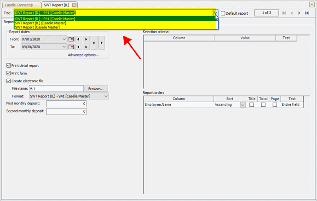Click the First monthly deposit field
Image resolution: width=317 pixels, height=201 pixels.
[x=66, y=104]
